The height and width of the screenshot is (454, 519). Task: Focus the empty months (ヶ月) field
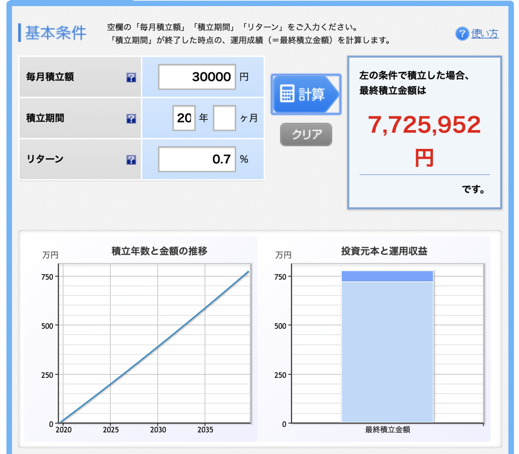point(224,118)
